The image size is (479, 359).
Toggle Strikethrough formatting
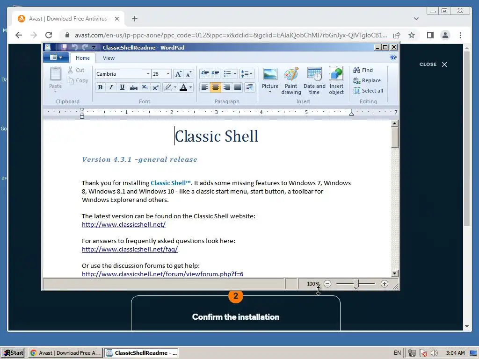tap(133, 87)
